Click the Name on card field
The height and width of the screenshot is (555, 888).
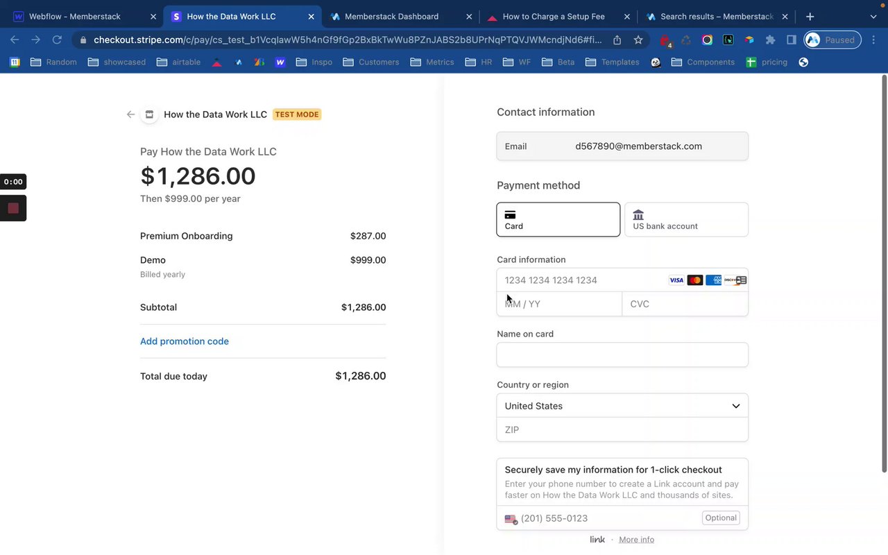coord(622,355)
